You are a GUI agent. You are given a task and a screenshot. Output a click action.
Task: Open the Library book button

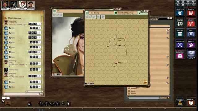pyautogui.click(x=191, y=101)
